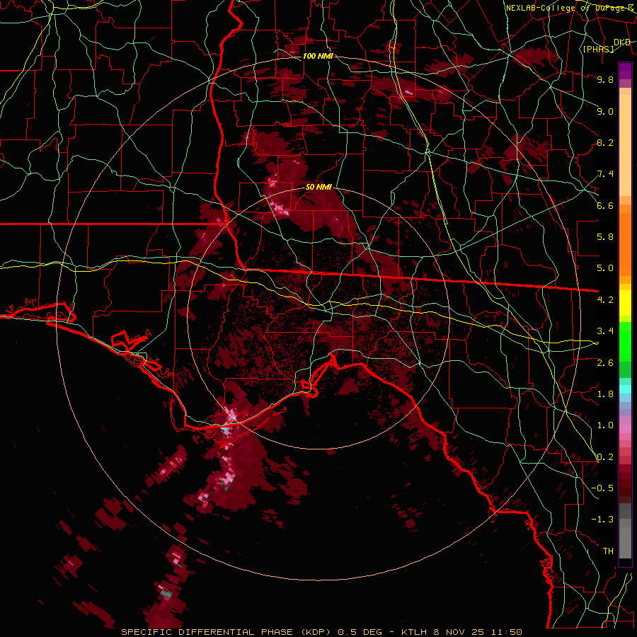Click the pink segment of the color scale
Screen dimensions: 637x637
click(625, 429)
